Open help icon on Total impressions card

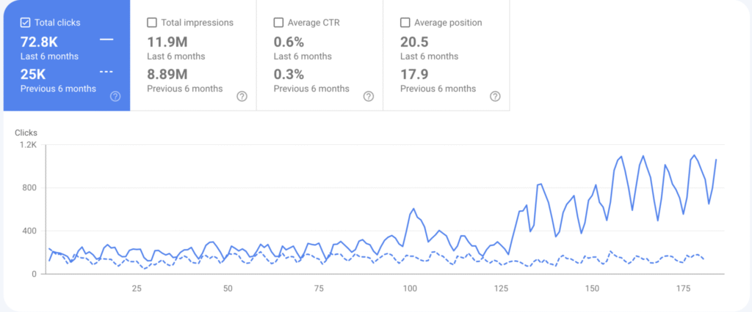click(242, 96)
